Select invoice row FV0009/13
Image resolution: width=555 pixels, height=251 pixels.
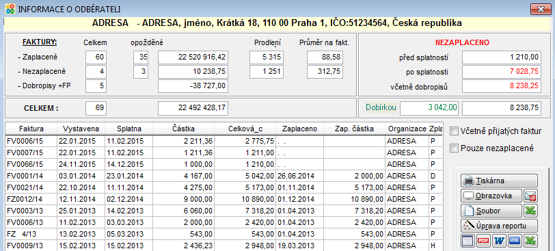[x=224, y=246]
